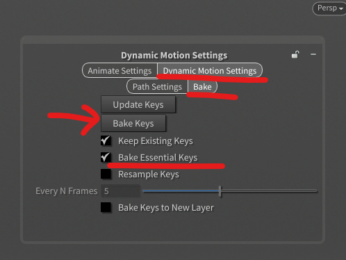
Task: Select the Dynamic Motion Settings tab
Action: coord(210,70)
